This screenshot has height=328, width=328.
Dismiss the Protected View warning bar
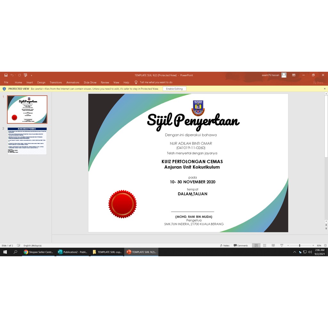point(324,89)
